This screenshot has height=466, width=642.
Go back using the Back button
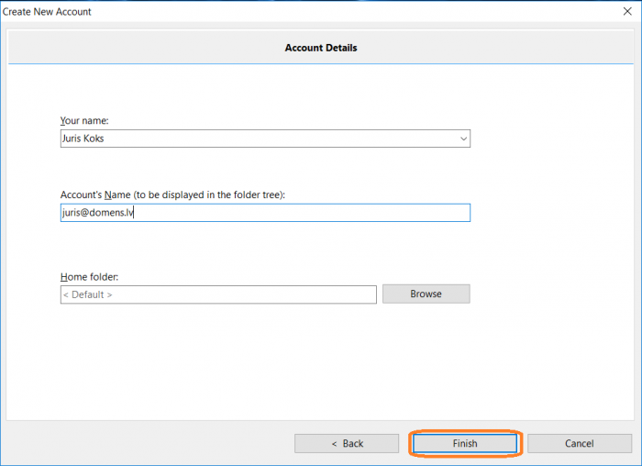coord(347,443)
